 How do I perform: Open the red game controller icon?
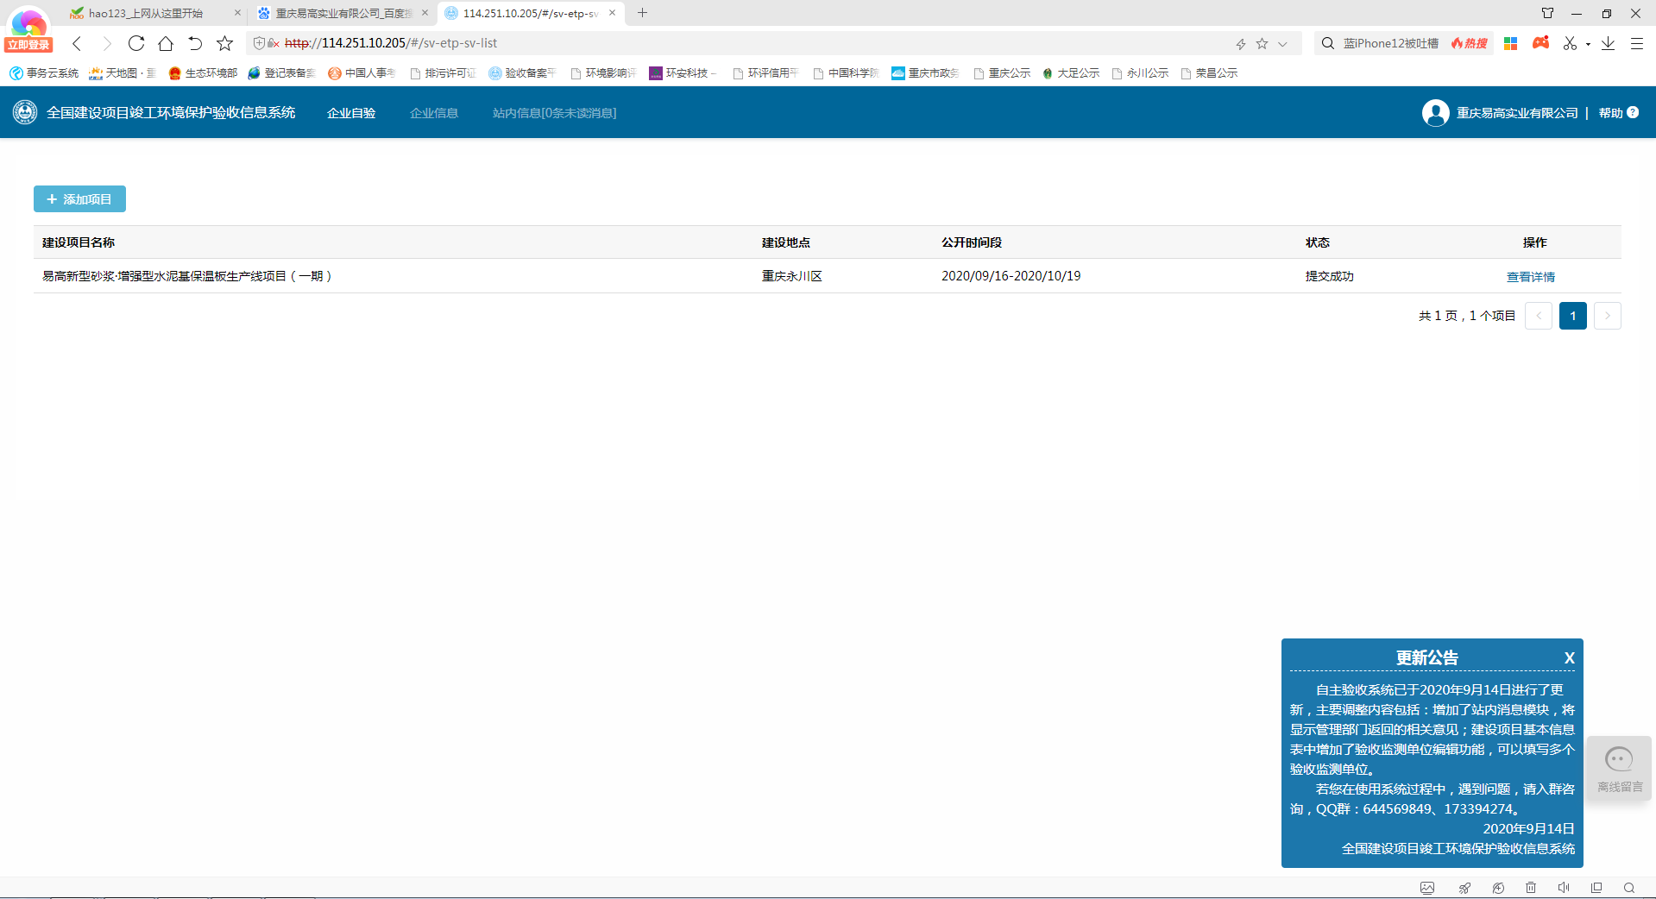pos(1540,42)
